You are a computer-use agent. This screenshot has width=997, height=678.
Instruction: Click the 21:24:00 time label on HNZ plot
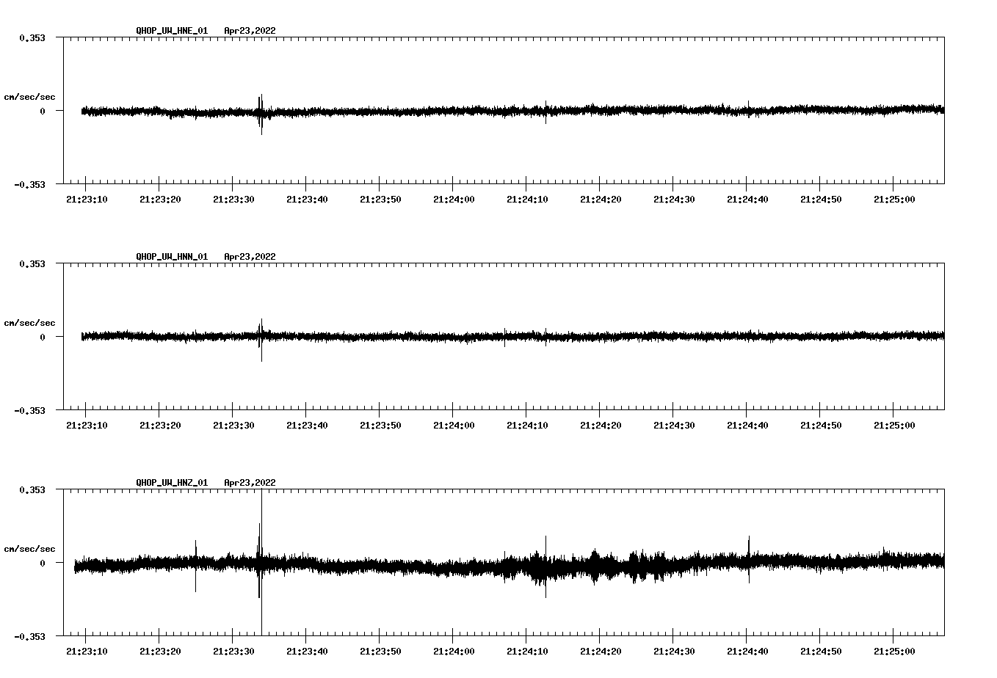[x=454, y=652]
